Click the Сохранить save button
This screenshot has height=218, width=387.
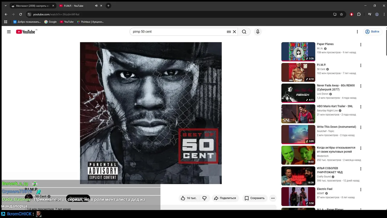coord(255,198)
